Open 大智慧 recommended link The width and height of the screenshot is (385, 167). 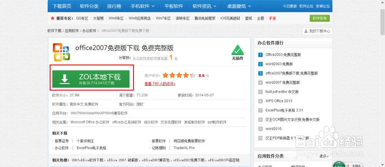[x=98, y=18]
